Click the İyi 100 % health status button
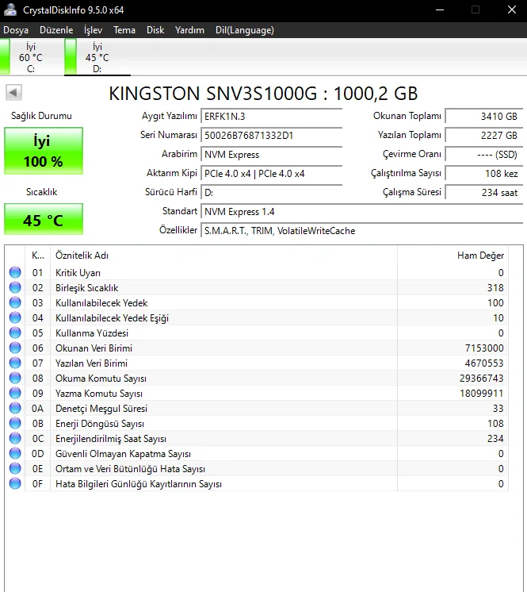The width and height of the screenshot is (527, 592). (x=44, y=151)
